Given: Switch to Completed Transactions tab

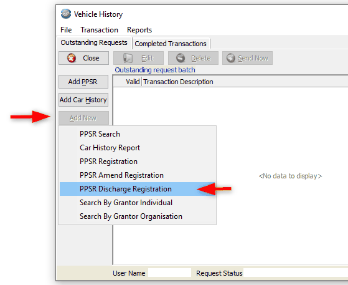Looking at the screenshot, I should coord(171,44).
